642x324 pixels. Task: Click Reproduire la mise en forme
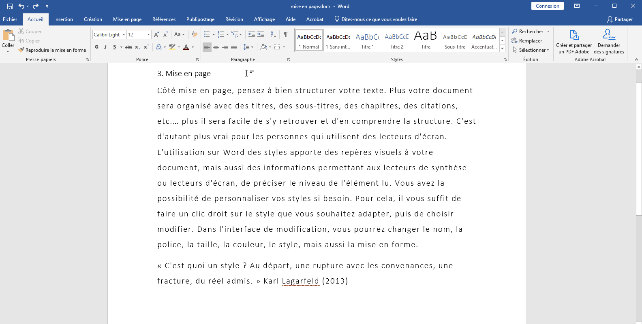pos(52,50)
